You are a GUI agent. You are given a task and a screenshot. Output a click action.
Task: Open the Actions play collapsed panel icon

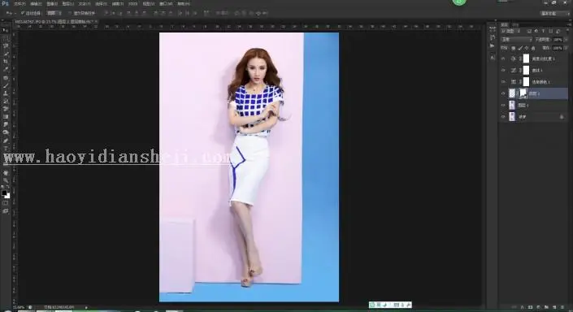tap(493, 45)
